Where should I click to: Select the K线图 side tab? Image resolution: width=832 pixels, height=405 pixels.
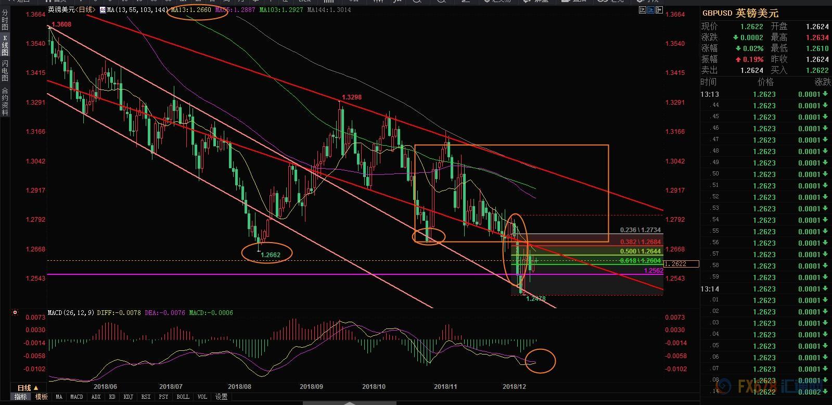tap(5, 45)
